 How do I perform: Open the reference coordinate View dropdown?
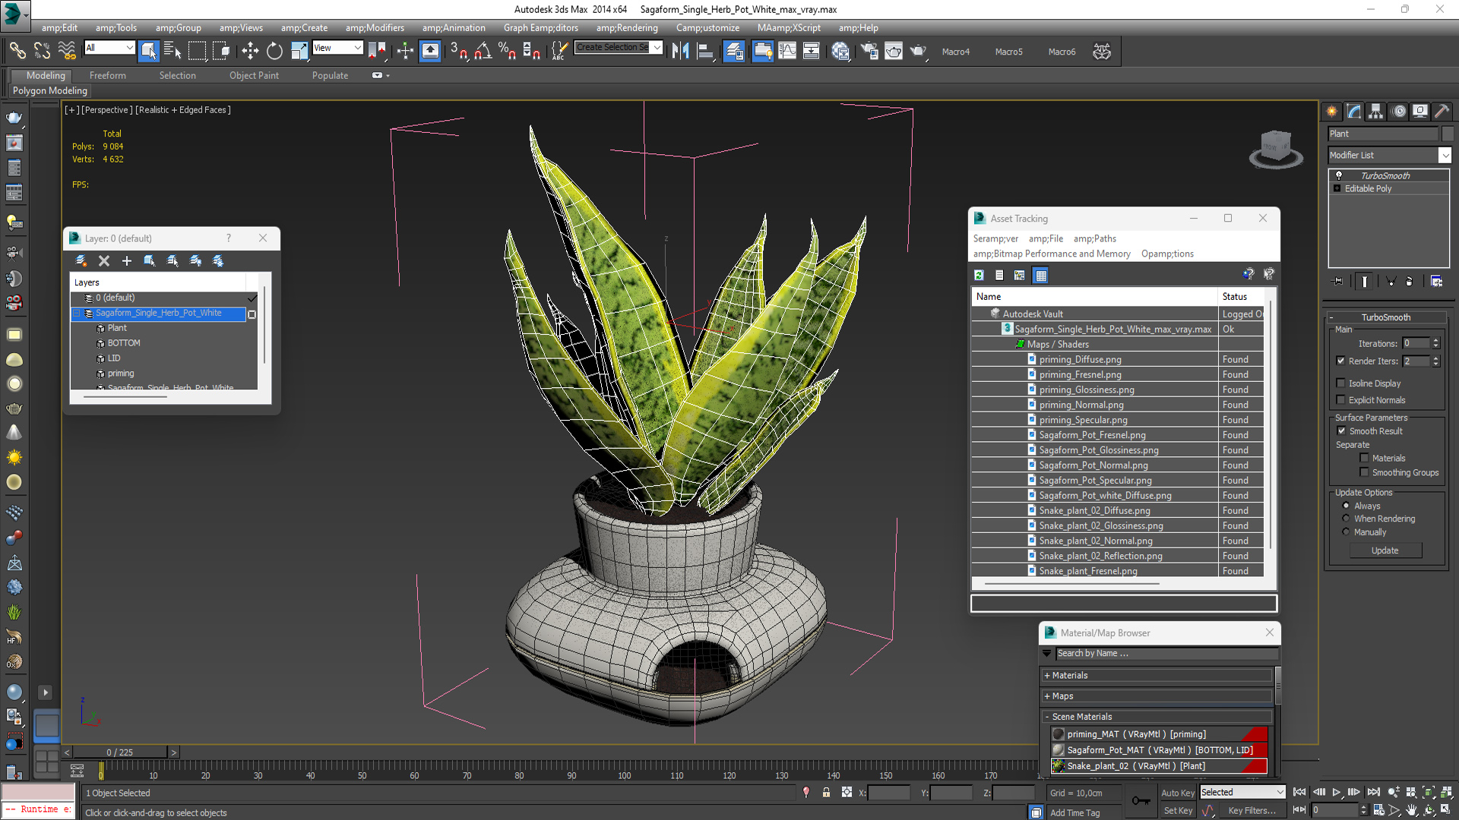(337, 48)
